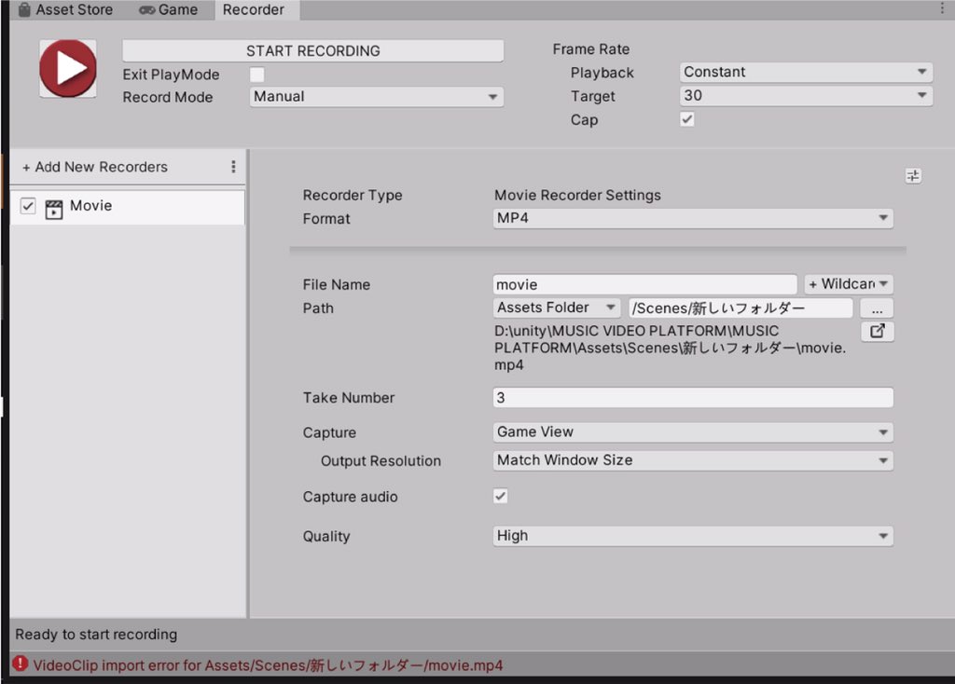
Task: Enable Exit PlayMode checkbox
Action: (256, 74)
